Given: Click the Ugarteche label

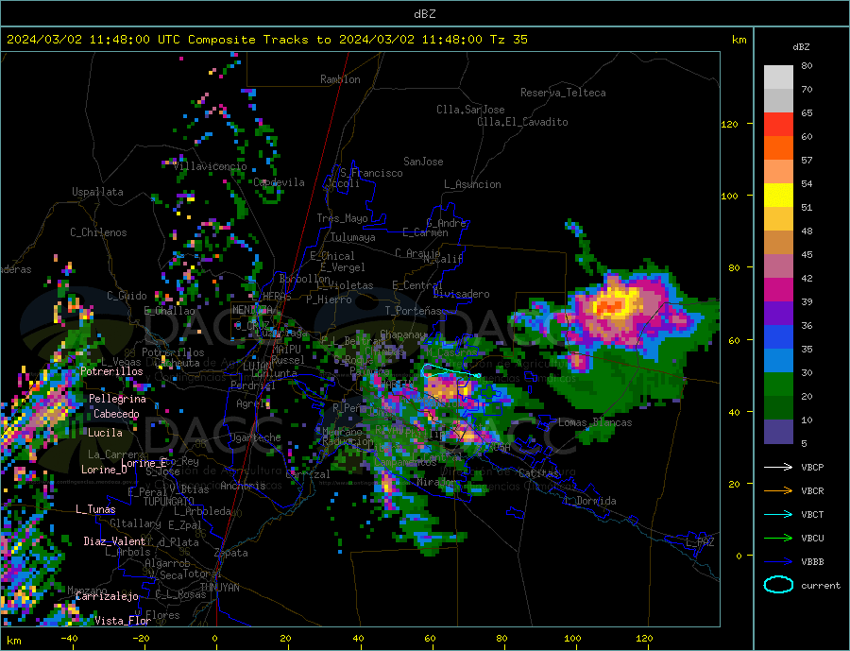Looking at the screenshot, I should (x=255, y=437).
